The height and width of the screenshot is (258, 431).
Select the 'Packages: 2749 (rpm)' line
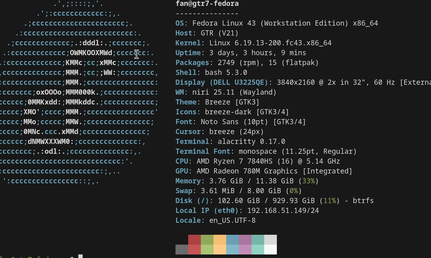coord(247,63)
